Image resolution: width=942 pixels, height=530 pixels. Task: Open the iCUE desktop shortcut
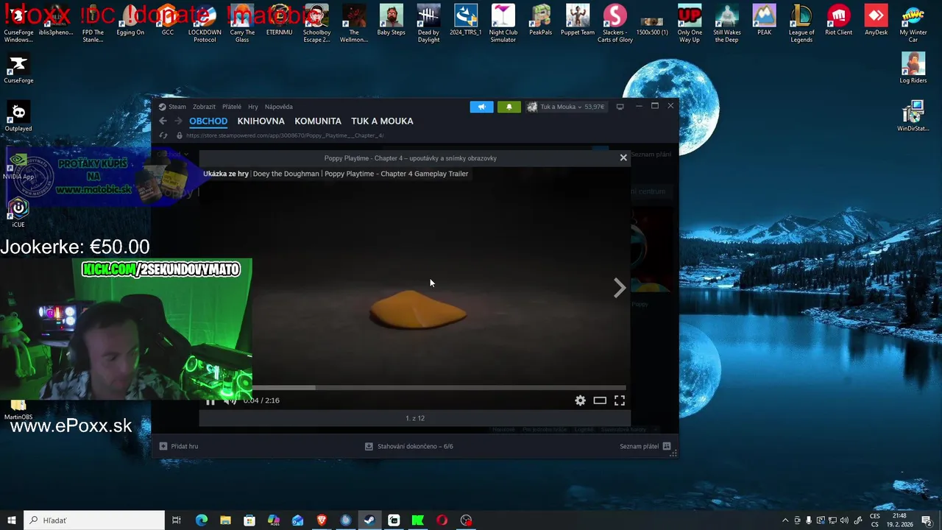click(x=18, y=212)
